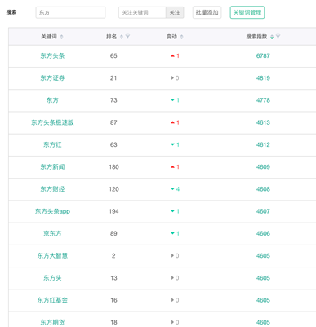Screen dimensions: 316x327
Task: Open the keyword 东方财经
Action: (52, 189)
